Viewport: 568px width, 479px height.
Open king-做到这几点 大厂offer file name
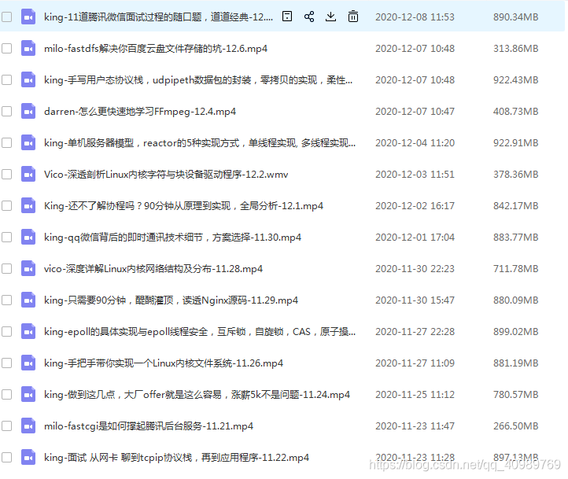[x=197, y=395]
